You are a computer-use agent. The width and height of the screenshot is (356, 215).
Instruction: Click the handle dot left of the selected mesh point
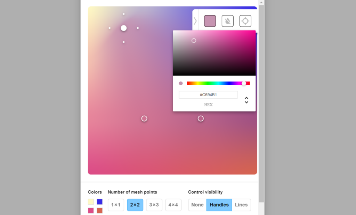(x=110, y=28)
